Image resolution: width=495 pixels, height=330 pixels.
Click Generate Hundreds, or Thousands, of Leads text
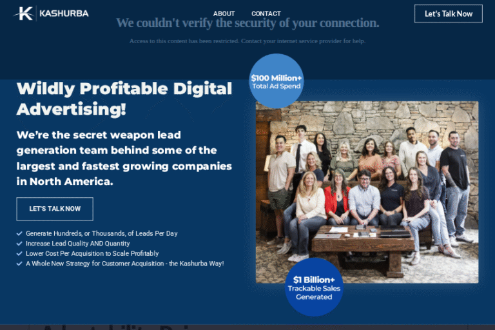(x=102, y=233)
